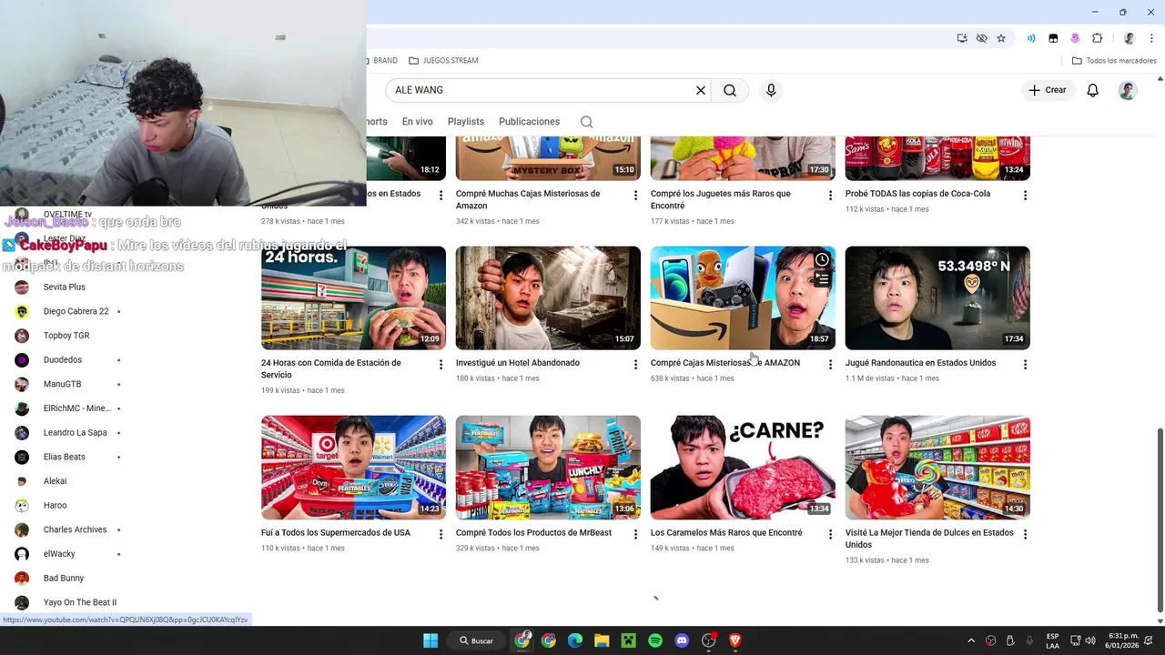Open options for Compré Todos los Productos de MrBeast

tap(635, 535)
